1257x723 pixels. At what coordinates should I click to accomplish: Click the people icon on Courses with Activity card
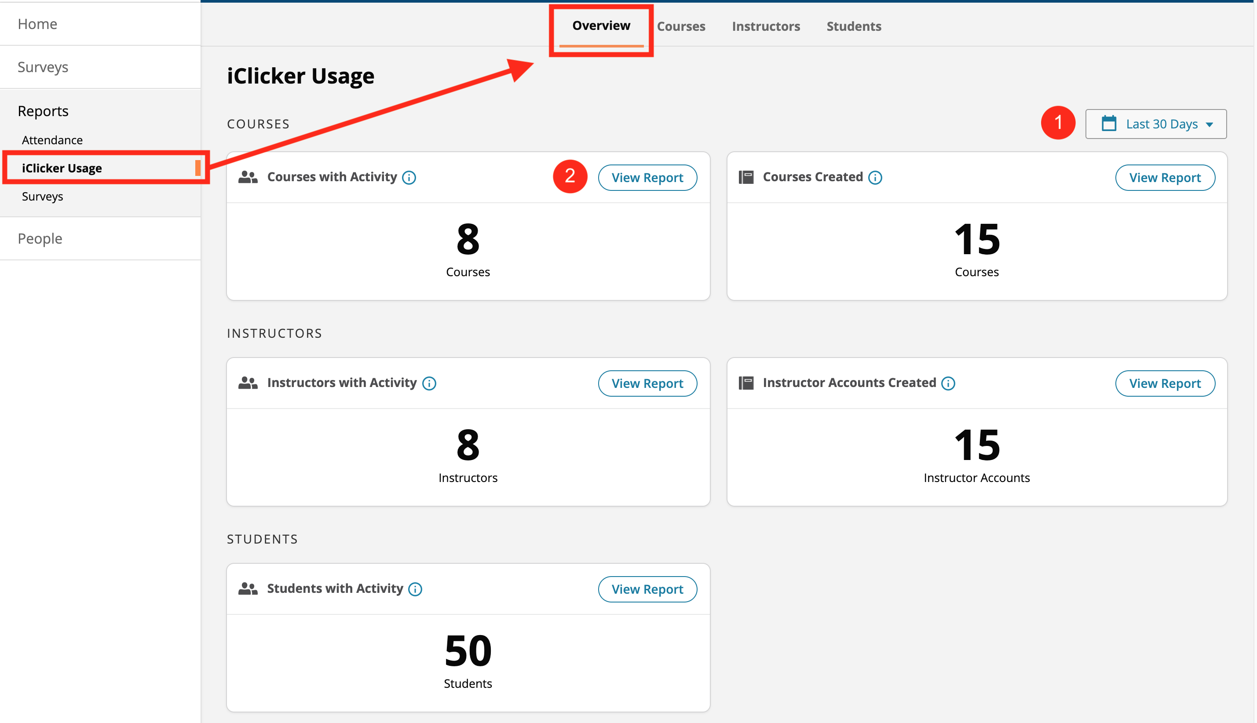[249, 176]
